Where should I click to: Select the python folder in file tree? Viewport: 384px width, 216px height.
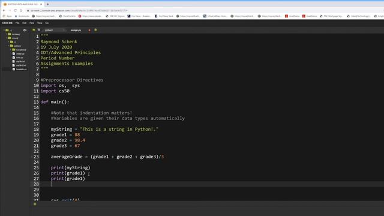click(16, 46)
